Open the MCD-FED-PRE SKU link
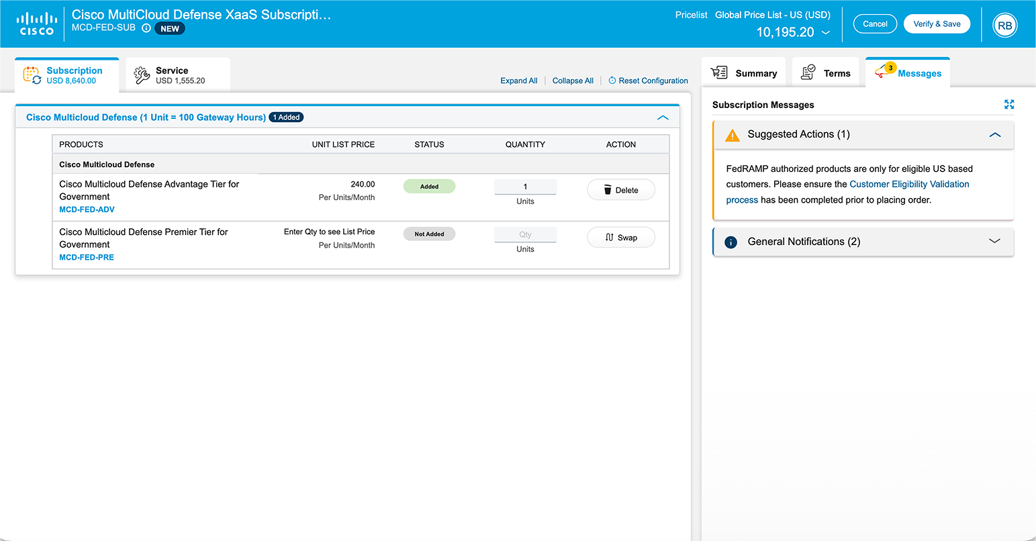1036x541 pixels. coord(87,257)
